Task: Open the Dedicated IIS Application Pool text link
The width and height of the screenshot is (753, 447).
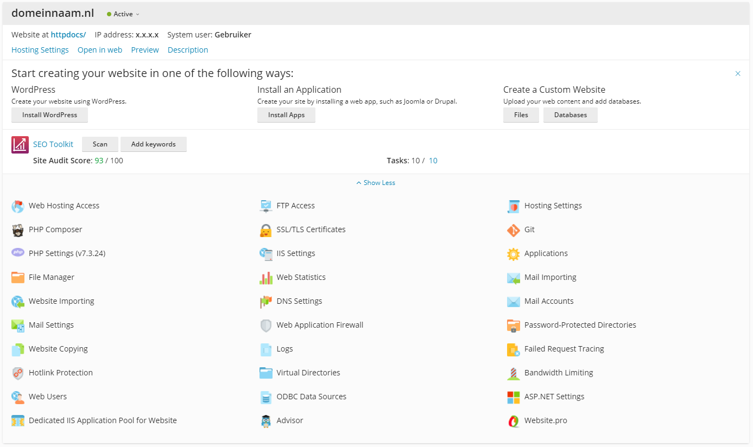Action: [103, 420]
